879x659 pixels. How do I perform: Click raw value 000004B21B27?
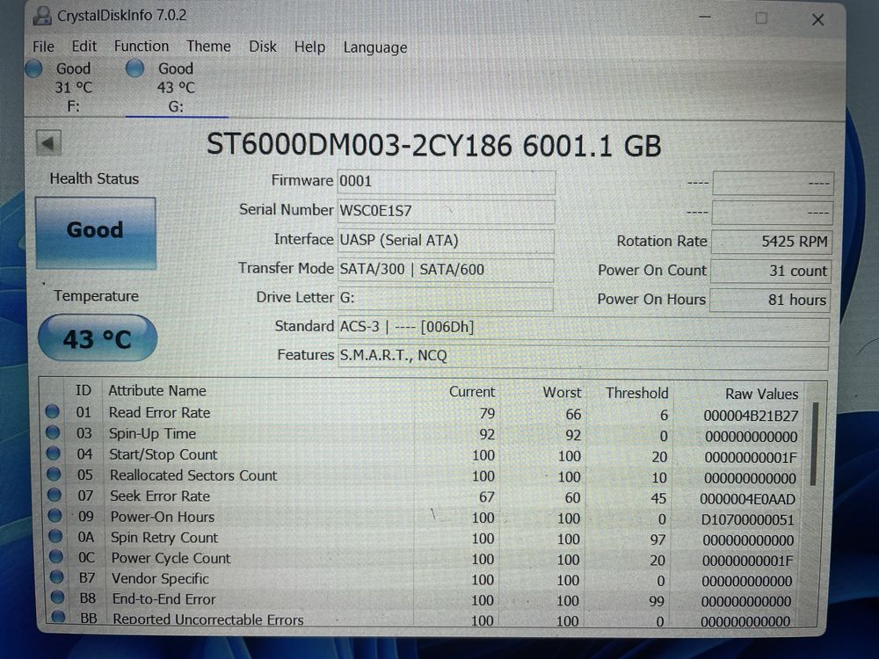tap(751, 416)
